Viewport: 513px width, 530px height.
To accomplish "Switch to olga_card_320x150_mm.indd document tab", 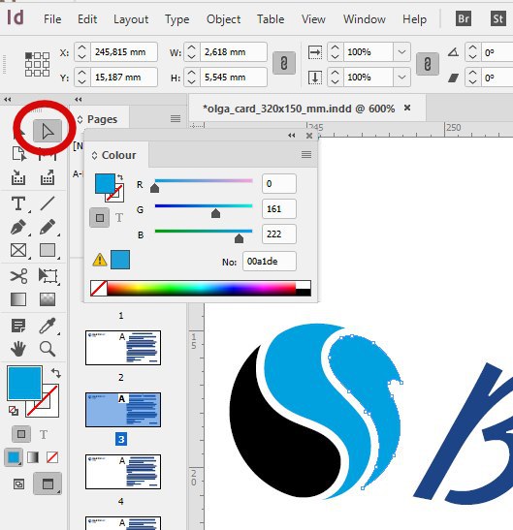I will pos(299,109).
